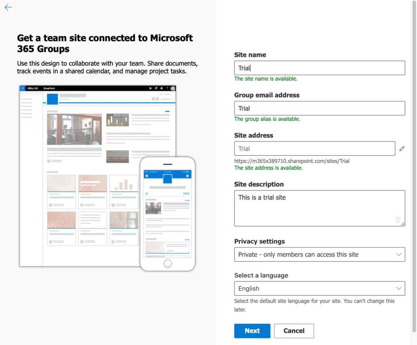Click the back arrow icon
The image size is (417, 345).
click(x=8, y=7)
